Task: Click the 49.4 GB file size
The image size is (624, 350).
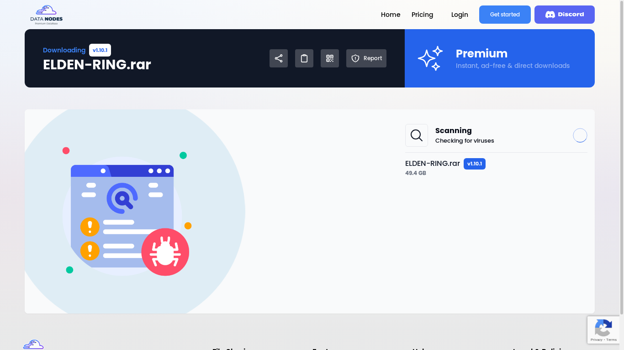Action: click(416, 173)
